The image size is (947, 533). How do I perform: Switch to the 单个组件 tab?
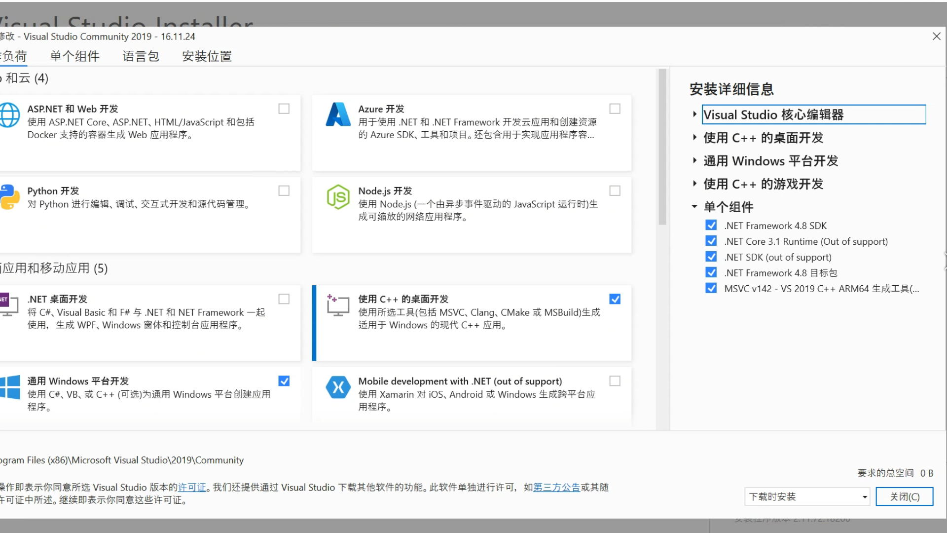[x=74, y=56]
